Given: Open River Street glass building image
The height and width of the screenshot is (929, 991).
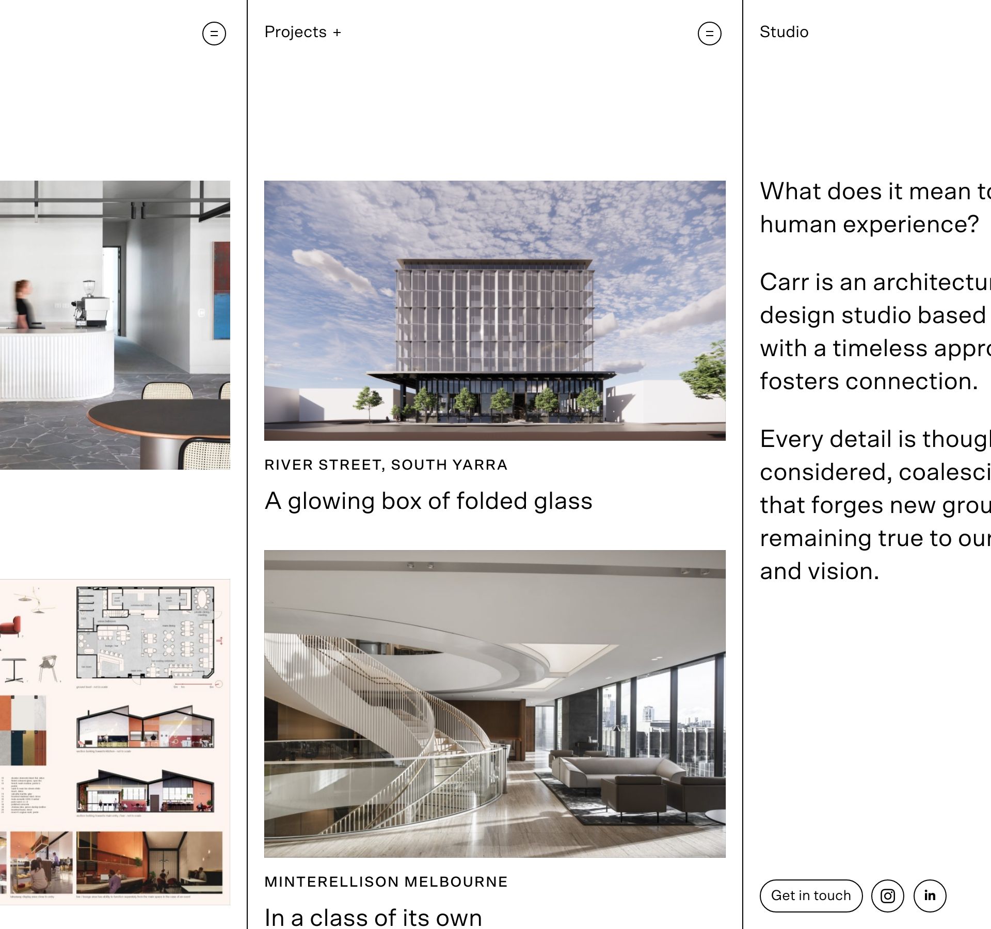Looking at the screenshot, I should click(x=494, y=310).
